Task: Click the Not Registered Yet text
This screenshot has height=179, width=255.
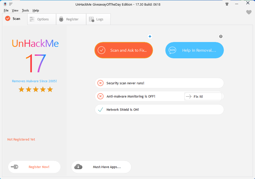Action: pos(21,139)
